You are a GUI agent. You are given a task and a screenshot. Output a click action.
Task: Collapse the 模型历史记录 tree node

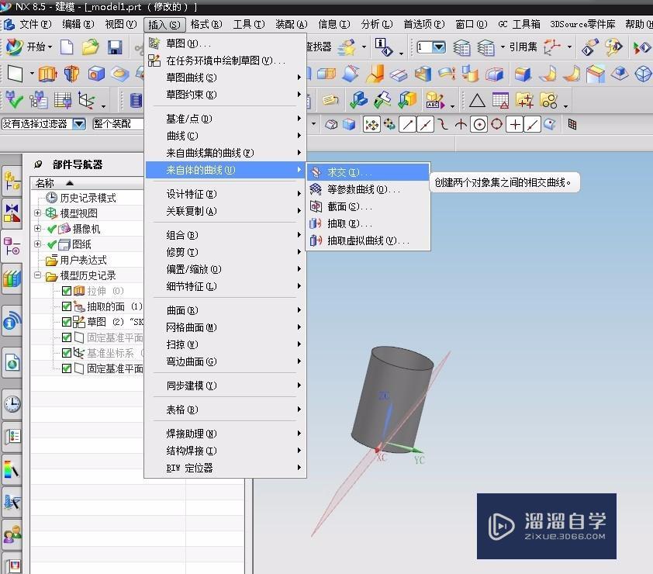(x=37, y=275)
